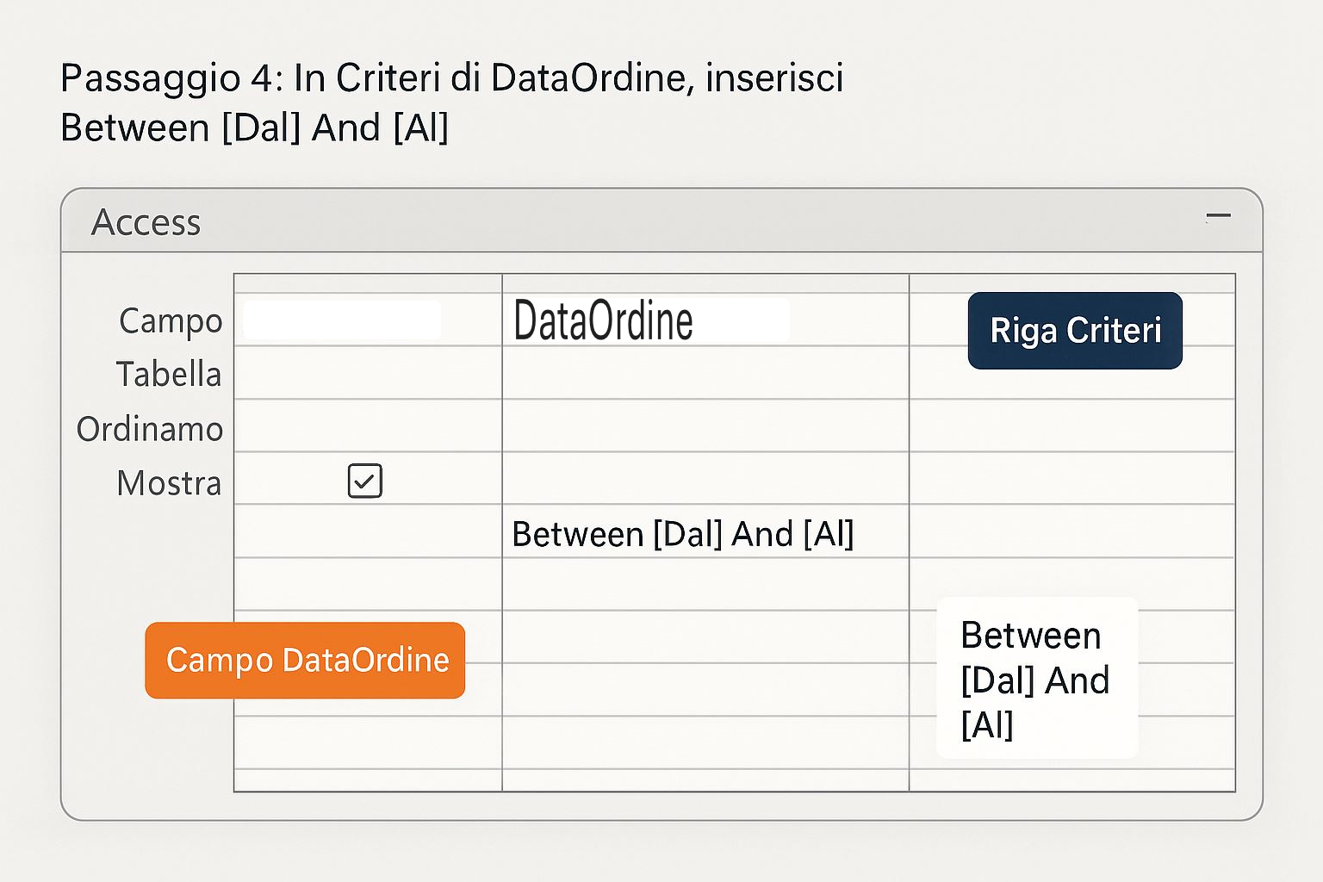
Task: Click the criteria cell in first column
Action: tap(368, 531)
